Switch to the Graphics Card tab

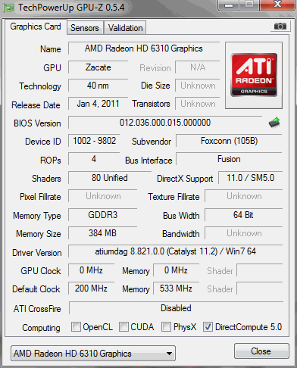[36, 27]
